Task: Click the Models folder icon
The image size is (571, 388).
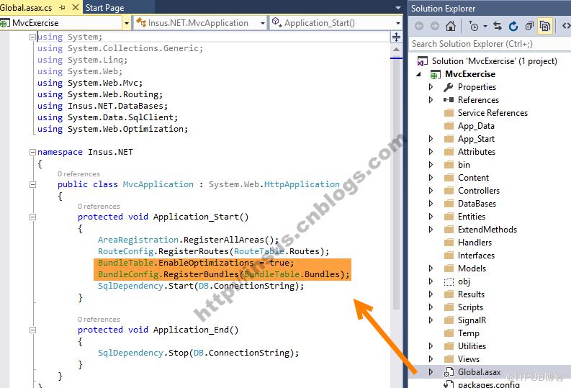Action: click(x=449, y=269)
